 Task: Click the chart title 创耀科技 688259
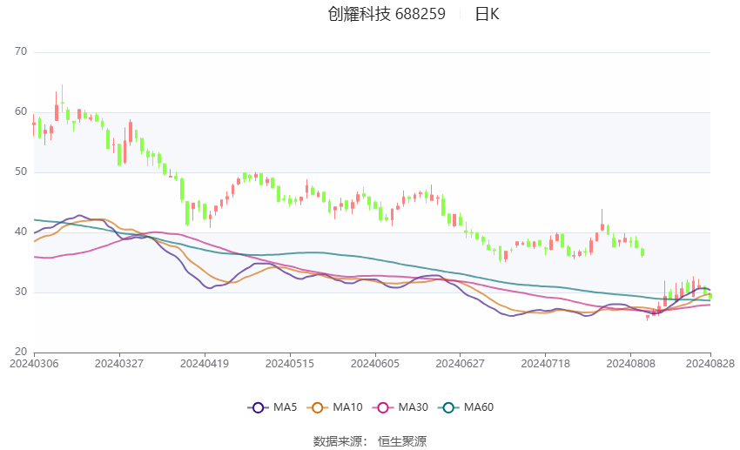387,14
